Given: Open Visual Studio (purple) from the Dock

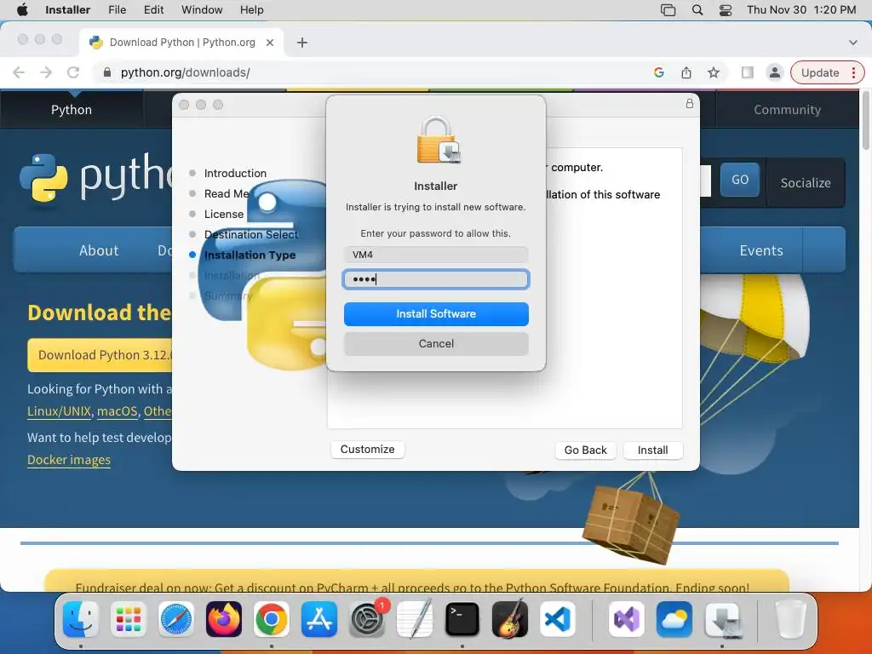Looking at the screenshot, I should 627,619.
